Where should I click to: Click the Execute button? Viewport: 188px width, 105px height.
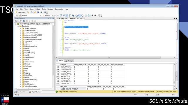pos(47,15)
